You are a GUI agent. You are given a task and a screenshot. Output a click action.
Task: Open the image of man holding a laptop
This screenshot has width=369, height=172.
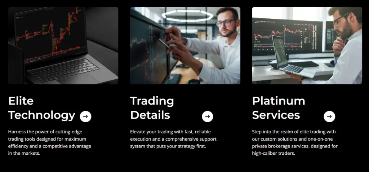307,46
